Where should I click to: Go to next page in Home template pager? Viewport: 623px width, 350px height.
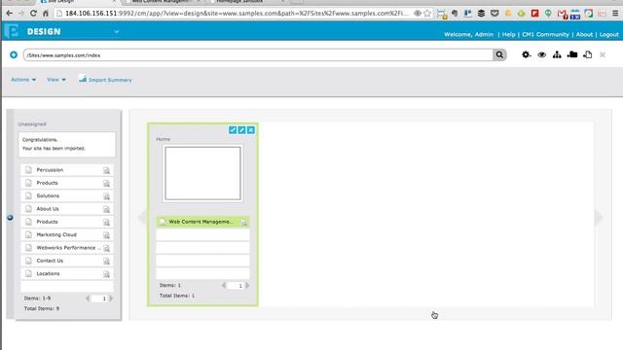tap(247, 285)
